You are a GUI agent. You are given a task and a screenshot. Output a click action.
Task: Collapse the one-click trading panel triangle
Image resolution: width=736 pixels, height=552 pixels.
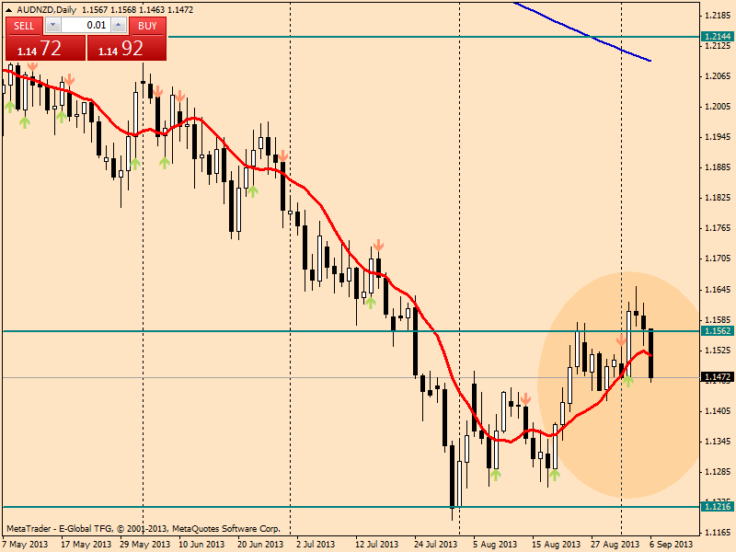click(9, 10)
